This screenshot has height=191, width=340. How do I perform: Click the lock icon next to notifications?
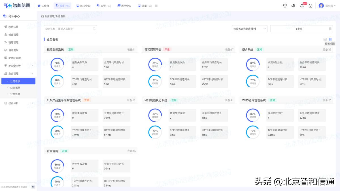310,5
